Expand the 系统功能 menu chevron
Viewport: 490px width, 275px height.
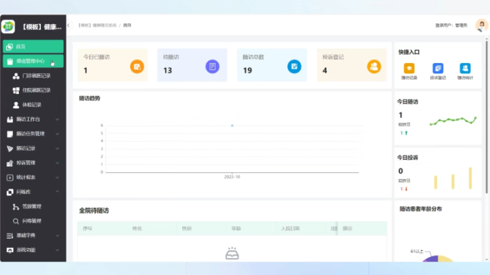[x=58, y=250]
